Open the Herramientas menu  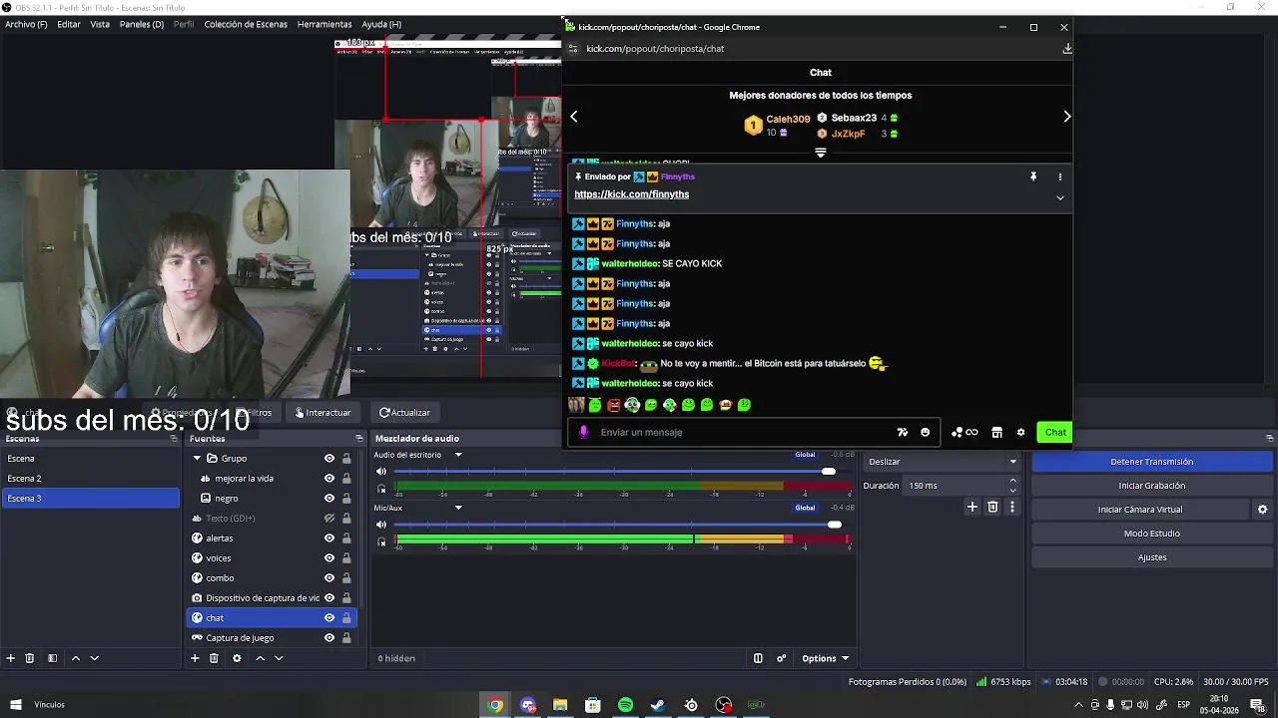[324, 24]
